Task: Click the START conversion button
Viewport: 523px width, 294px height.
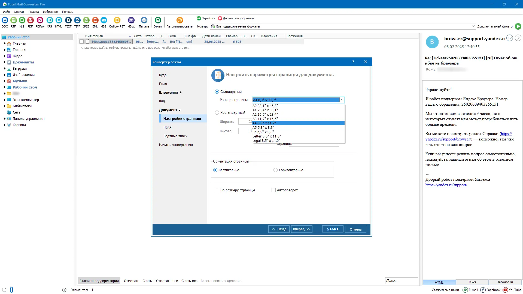Action: 332,229
